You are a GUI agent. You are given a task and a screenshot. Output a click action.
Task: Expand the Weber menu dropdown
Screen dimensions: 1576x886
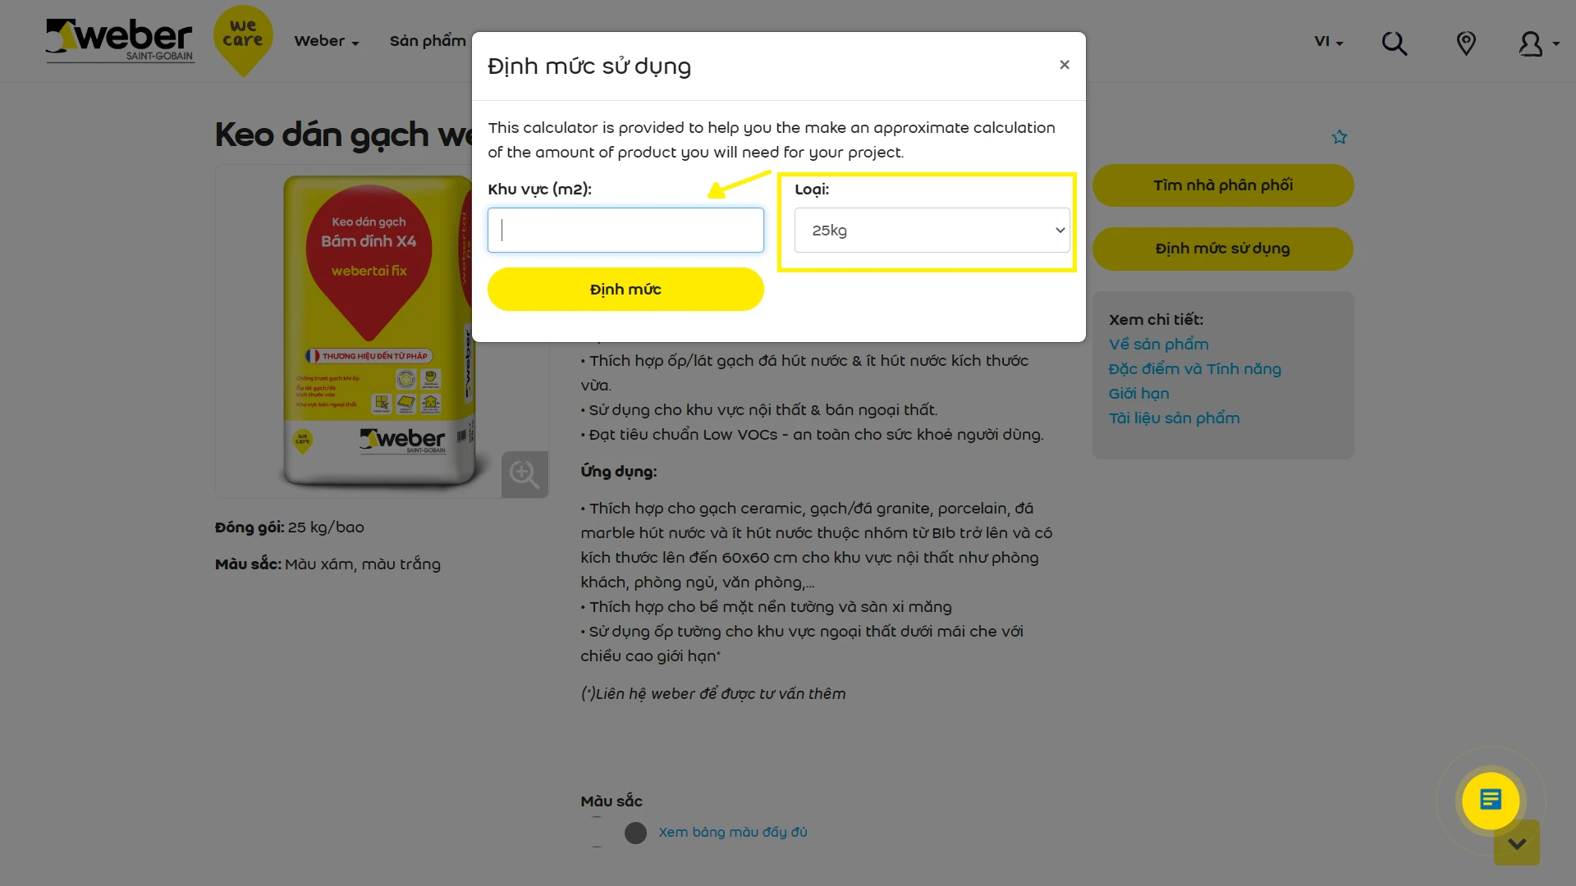pyautogui.click(x=327, y=41)
